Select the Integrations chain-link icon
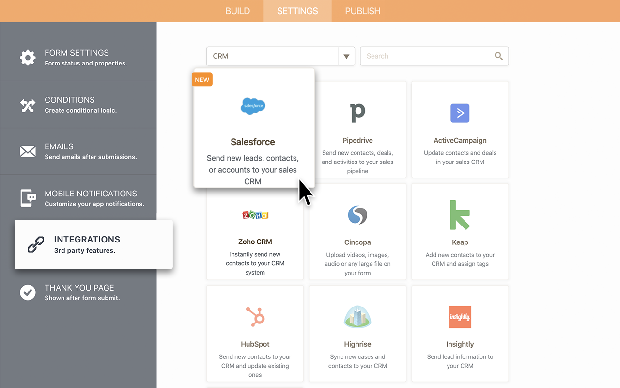620x388 pixels. (x=35, y=244)
